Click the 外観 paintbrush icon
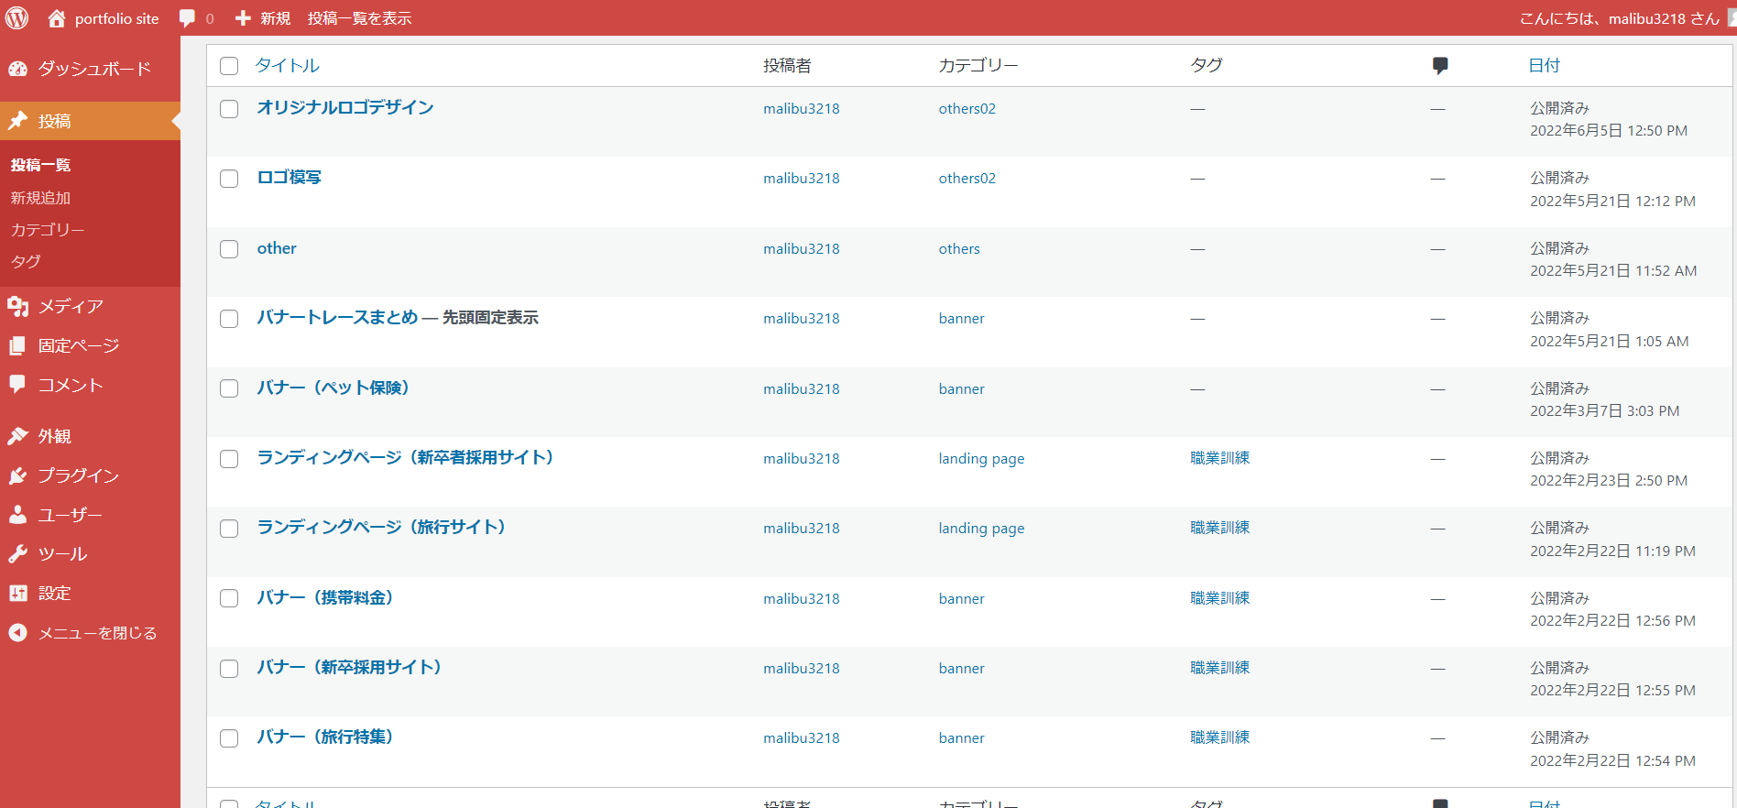 pyautogui.click(x=18, y=436)
